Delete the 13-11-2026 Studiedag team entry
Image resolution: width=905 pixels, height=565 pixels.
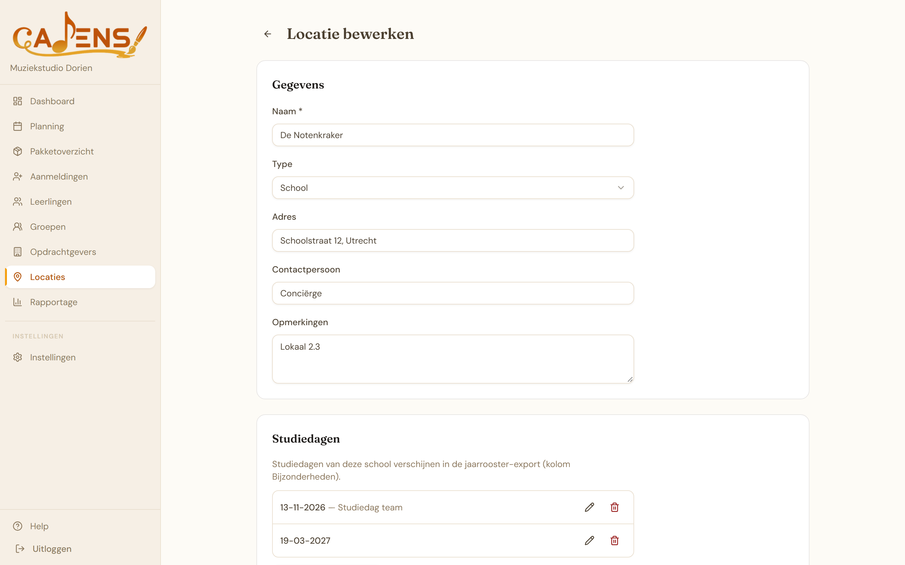(614, 508)
